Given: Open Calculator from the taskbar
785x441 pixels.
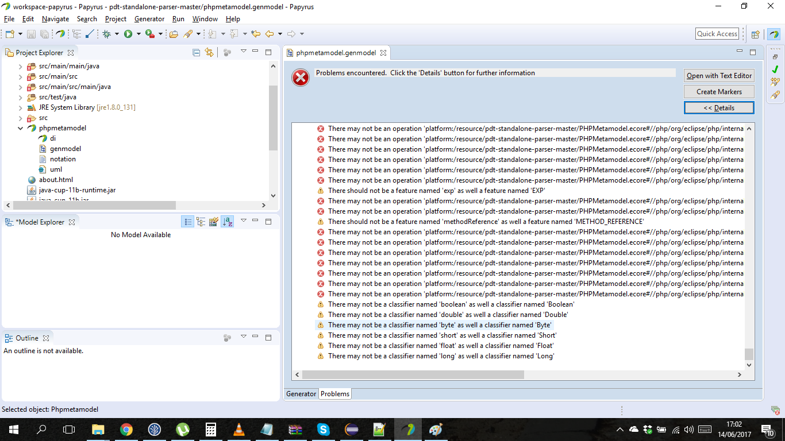Looking at the screenshot, I should click(211, 429).
